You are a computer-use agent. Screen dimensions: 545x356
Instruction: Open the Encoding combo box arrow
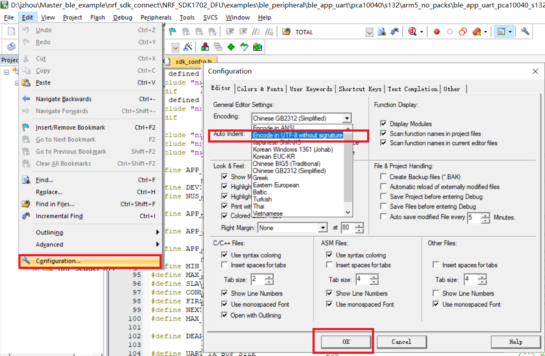click(347, 118)
